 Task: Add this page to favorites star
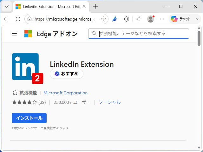click(x=103, y=19)
